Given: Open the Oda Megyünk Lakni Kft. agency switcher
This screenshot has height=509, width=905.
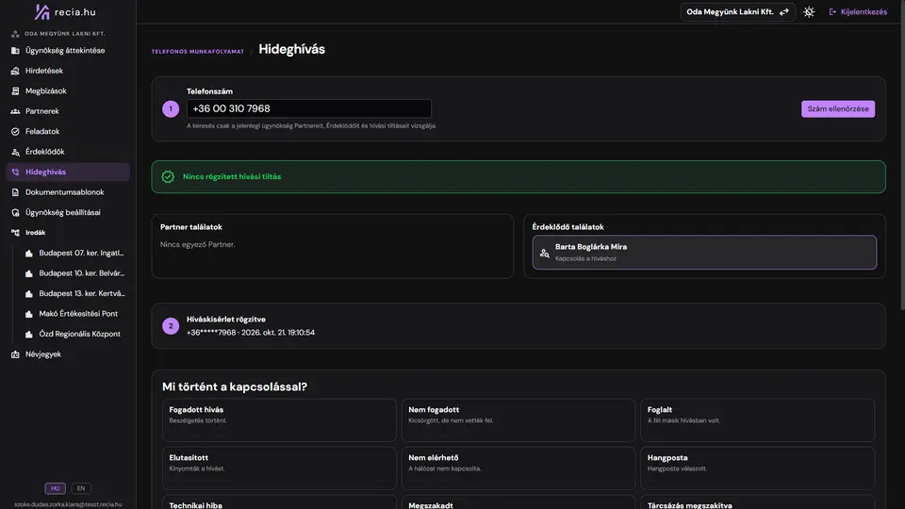Looking at the screenshot, I should point(737,11).
